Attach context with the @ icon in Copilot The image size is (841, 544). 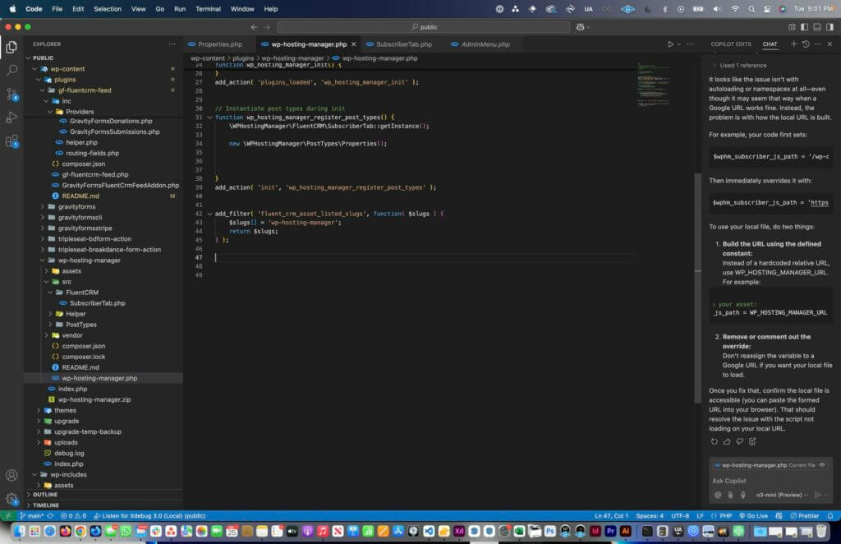click(x=718, y=494)
